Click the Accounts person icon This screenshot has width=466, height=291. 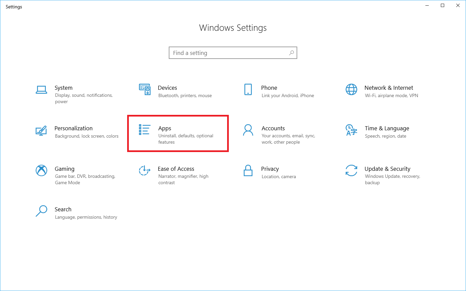pos(248,130)
